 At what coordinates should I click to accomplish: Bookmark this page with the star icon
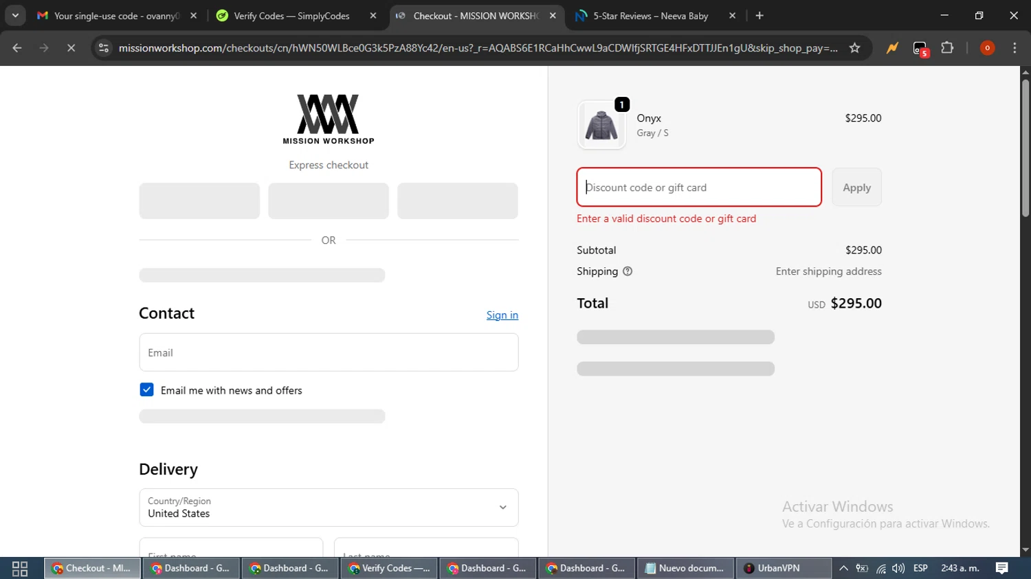point(854,48)
